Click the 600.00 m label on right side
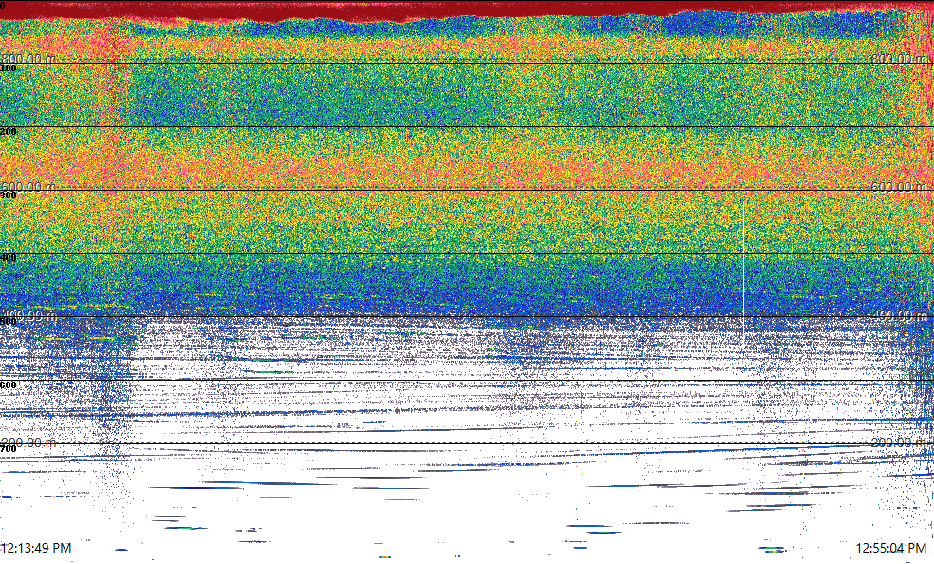This screenshot has width=934, height=564. click(x=900, y=186)
